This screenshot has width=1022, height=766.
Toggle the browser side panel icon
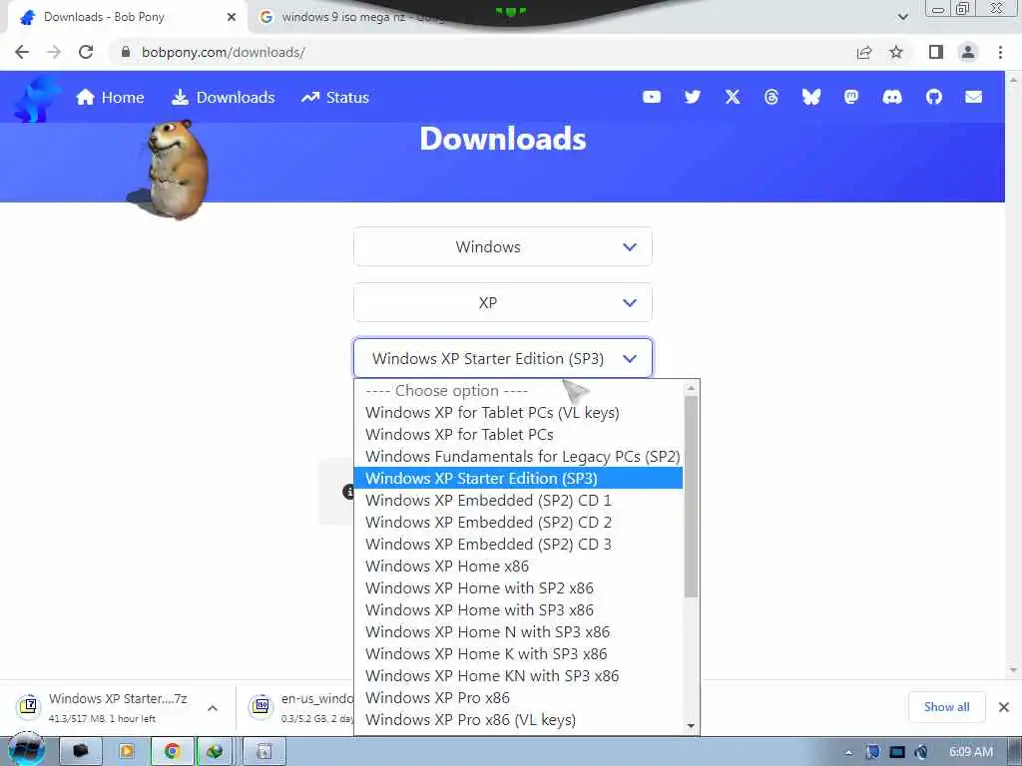(x=936, y=52)
